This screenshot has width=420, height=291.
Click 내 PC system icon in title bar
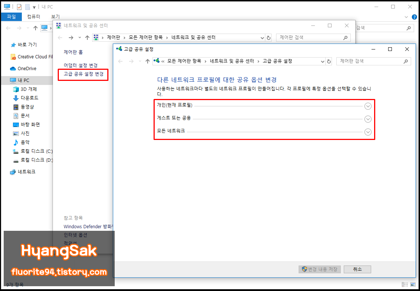7,6
